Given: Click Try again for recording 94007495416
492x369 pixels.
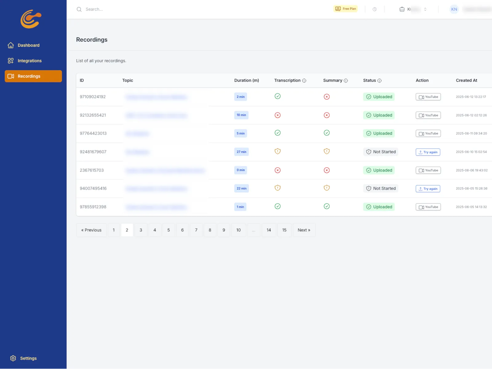Looking at the screenshot, I should [x=428, y=189].
